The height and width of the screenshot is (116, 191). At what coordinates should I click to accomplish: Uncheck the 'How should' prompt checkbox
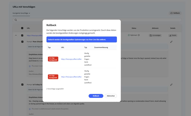[x=22, y=42]
